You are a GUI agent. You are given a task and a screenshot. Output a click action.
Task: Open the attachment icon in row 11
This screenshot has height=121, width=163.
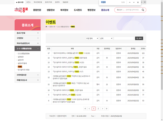click(107, 84)
